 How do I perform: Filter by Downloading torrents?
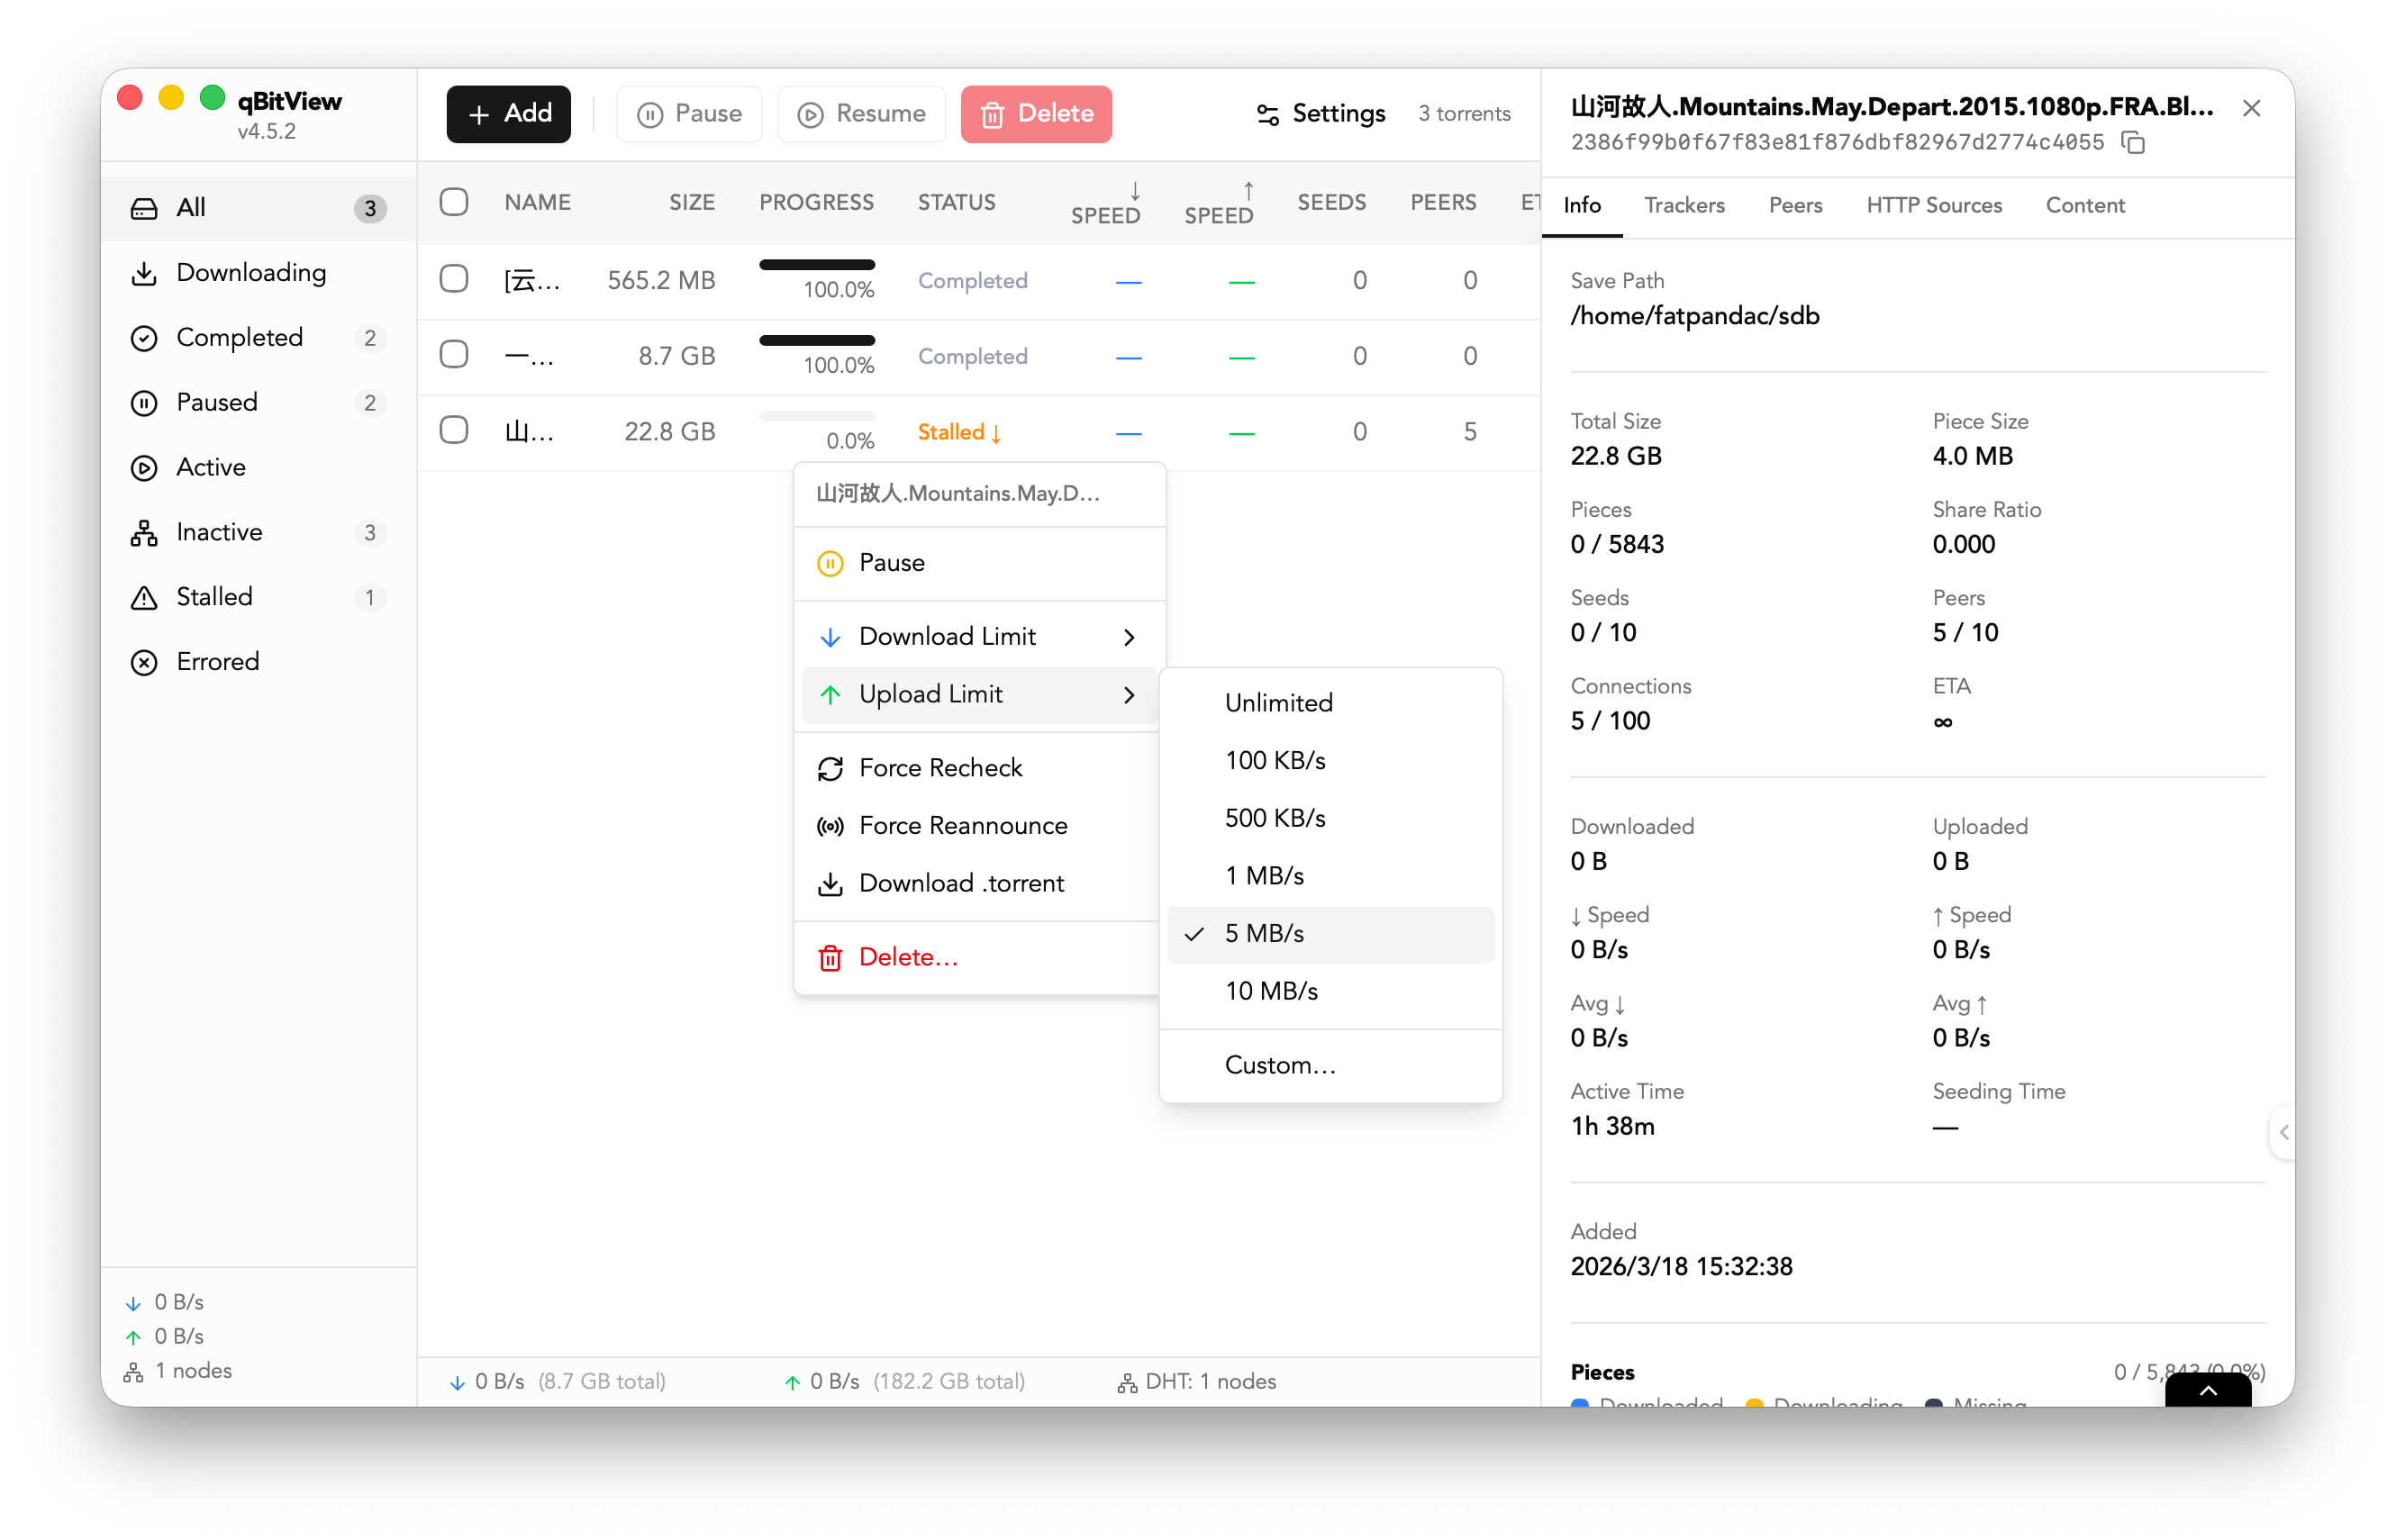click(258, 272)
